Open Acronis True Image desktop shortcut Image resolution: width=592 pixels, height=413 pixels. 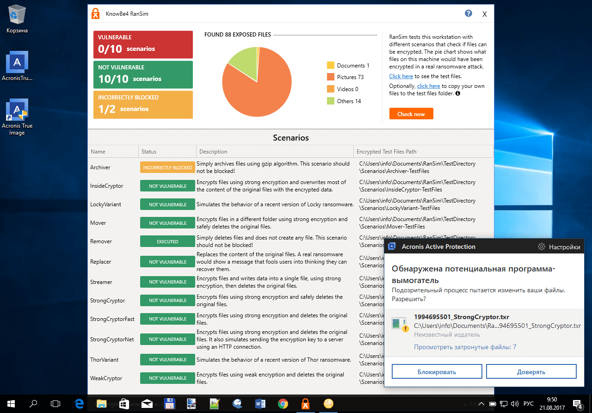click(17, 110)
